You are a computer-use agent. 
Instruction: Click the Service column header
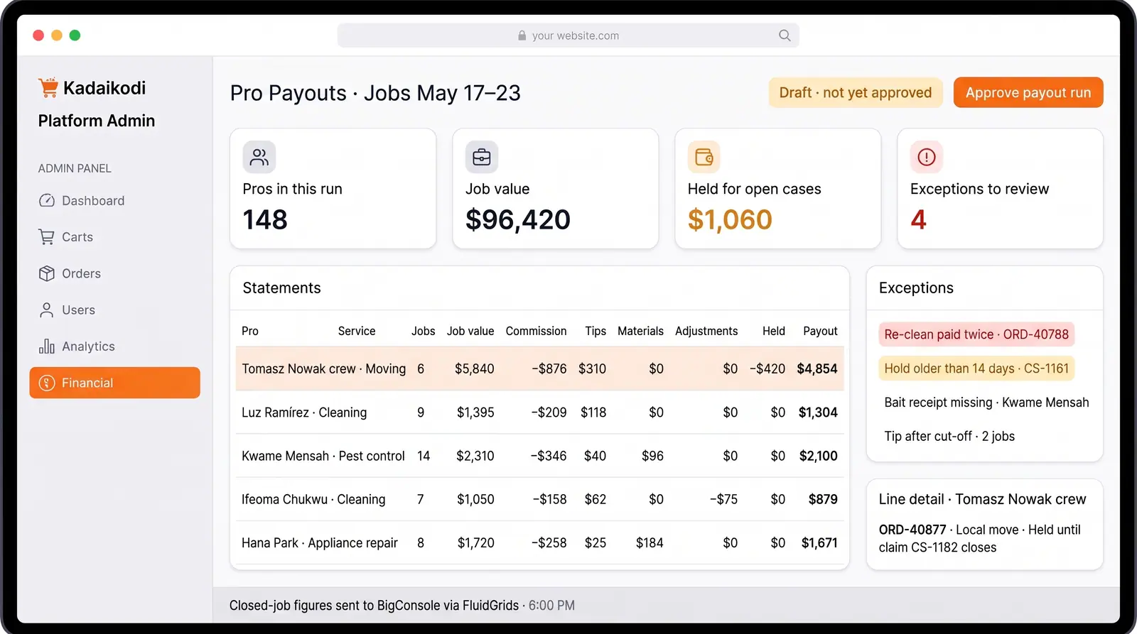point(357,331)
